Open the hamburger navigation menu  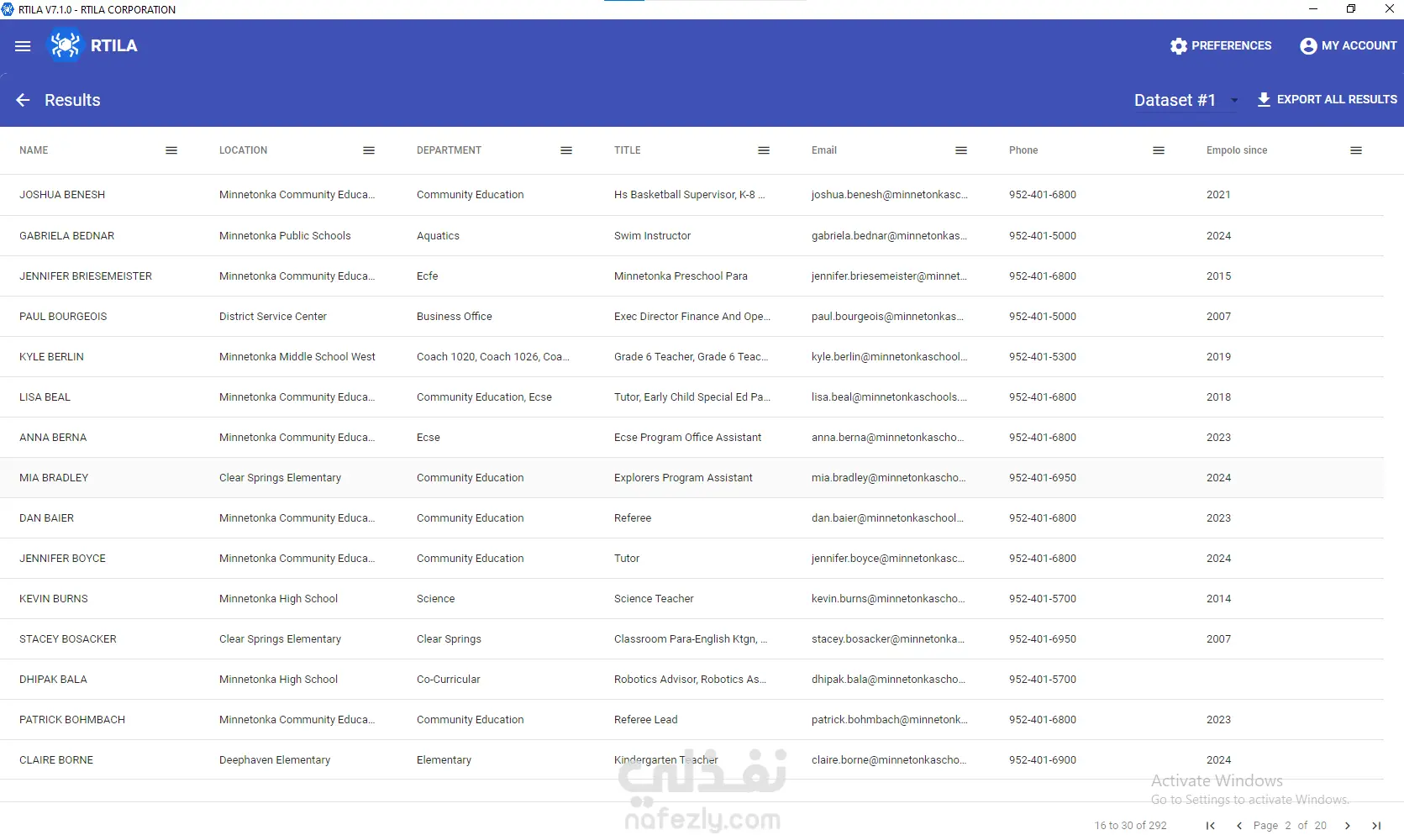[x=23, y=46]
